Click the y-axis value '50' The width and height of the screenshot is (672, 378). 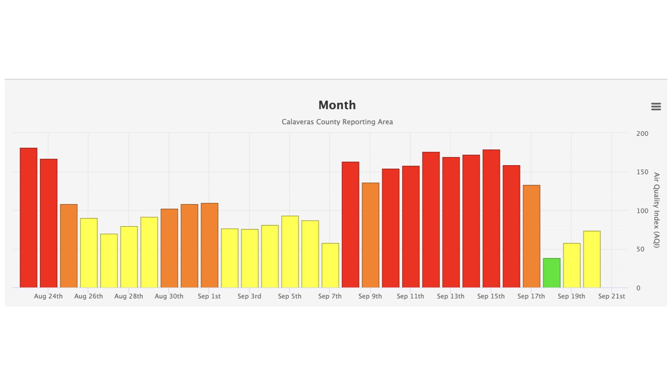click(x=640, y=249)
